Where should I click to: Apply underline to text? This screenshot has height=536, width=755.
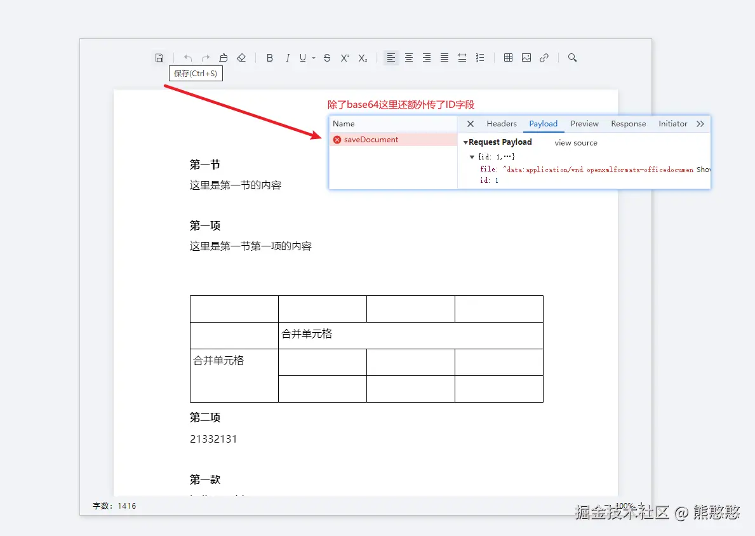tap(303, 58)
